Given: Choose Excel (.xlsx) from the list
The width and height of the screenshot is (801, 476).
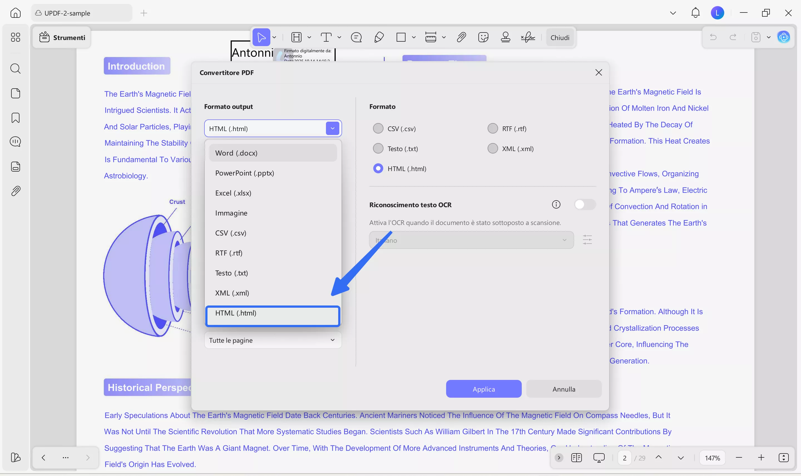Looking at the screenshot, I should pyautogui.click(x=233, y=193).
